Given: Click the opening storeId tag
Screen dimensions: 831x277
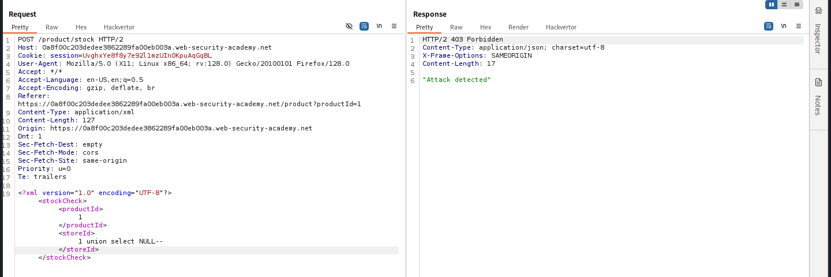Looking at the screenshot, I should (x=77, y=233).
